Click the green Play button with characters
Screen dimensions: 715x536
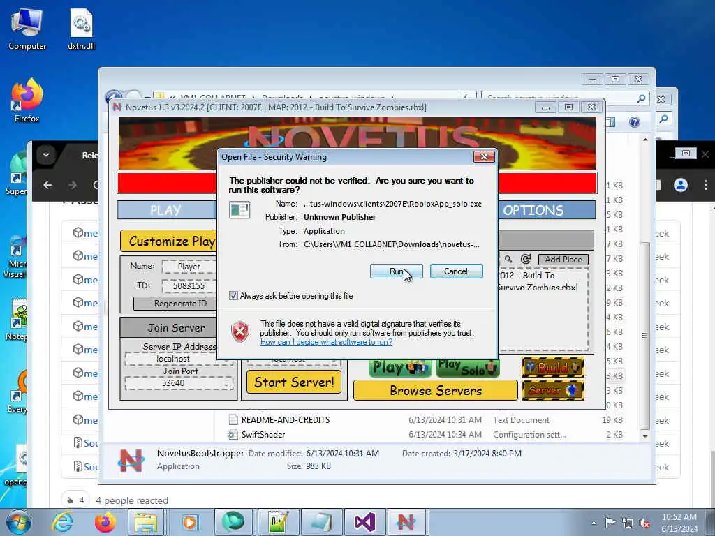[x=400, y=368]
